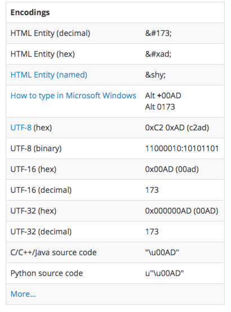Select the &#173; decimal entity value
The image size is (231, 312).
(158, 33)
